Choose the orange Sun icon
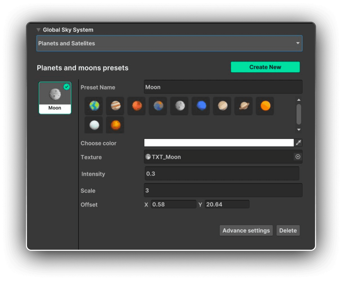 (265, 106)
